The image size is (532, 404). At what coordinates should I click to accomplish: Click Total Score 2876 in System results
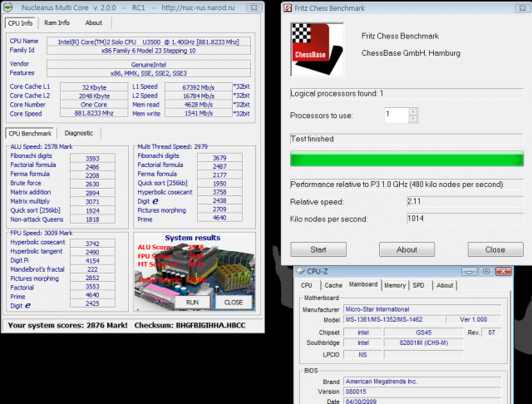[x=172, y=280]
